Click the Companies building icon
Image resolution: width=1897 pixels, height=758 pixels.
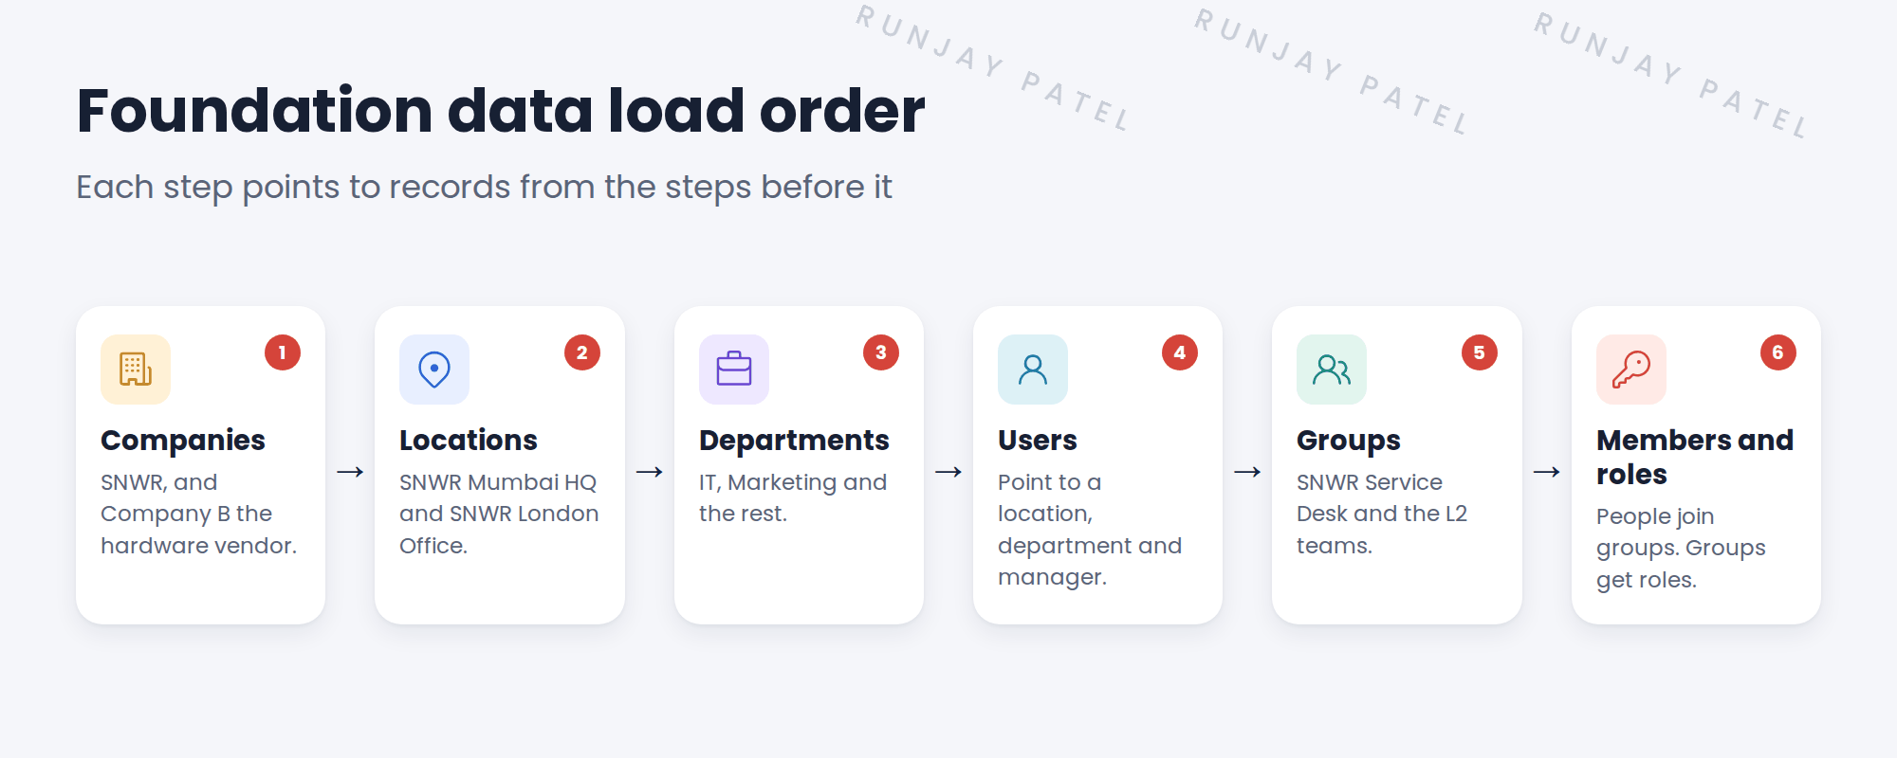(x=136, y=370)
